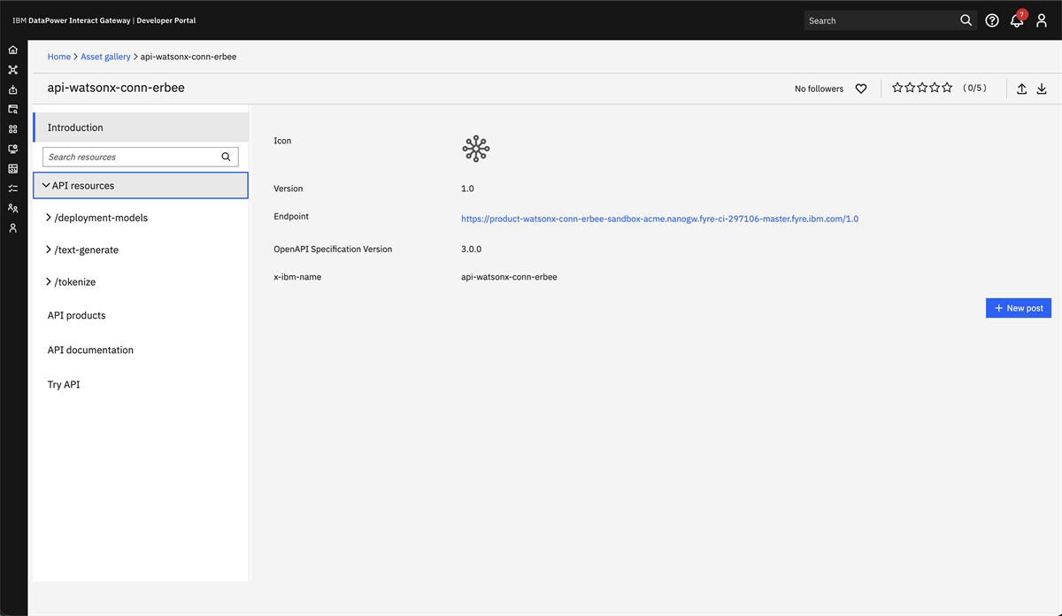Screen dimensions: 1062x616
Task: Open the two-people group icon in left rail
Action: 12,208
